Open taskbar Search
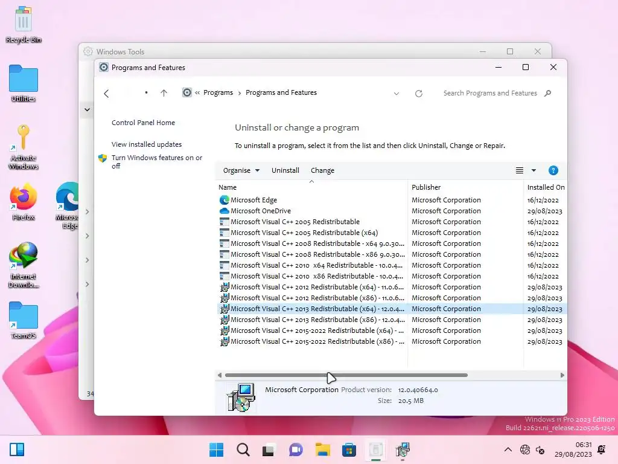 [243, 449]
